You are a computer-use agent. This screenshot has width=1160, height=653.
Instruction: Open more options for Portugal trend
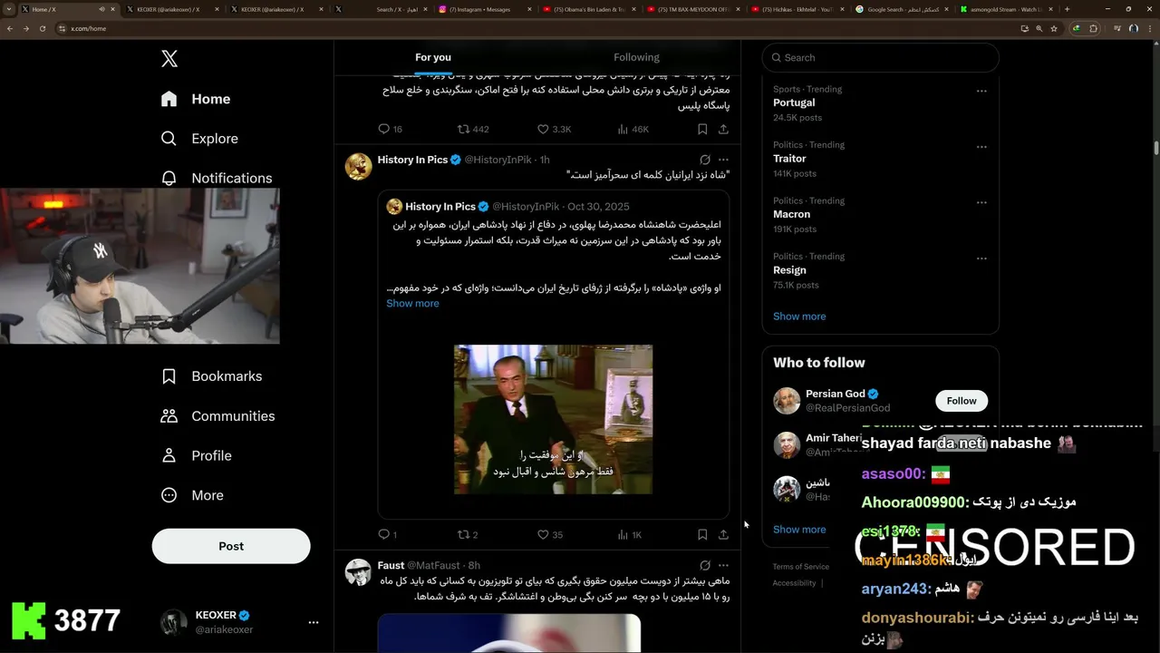(981, 91)
